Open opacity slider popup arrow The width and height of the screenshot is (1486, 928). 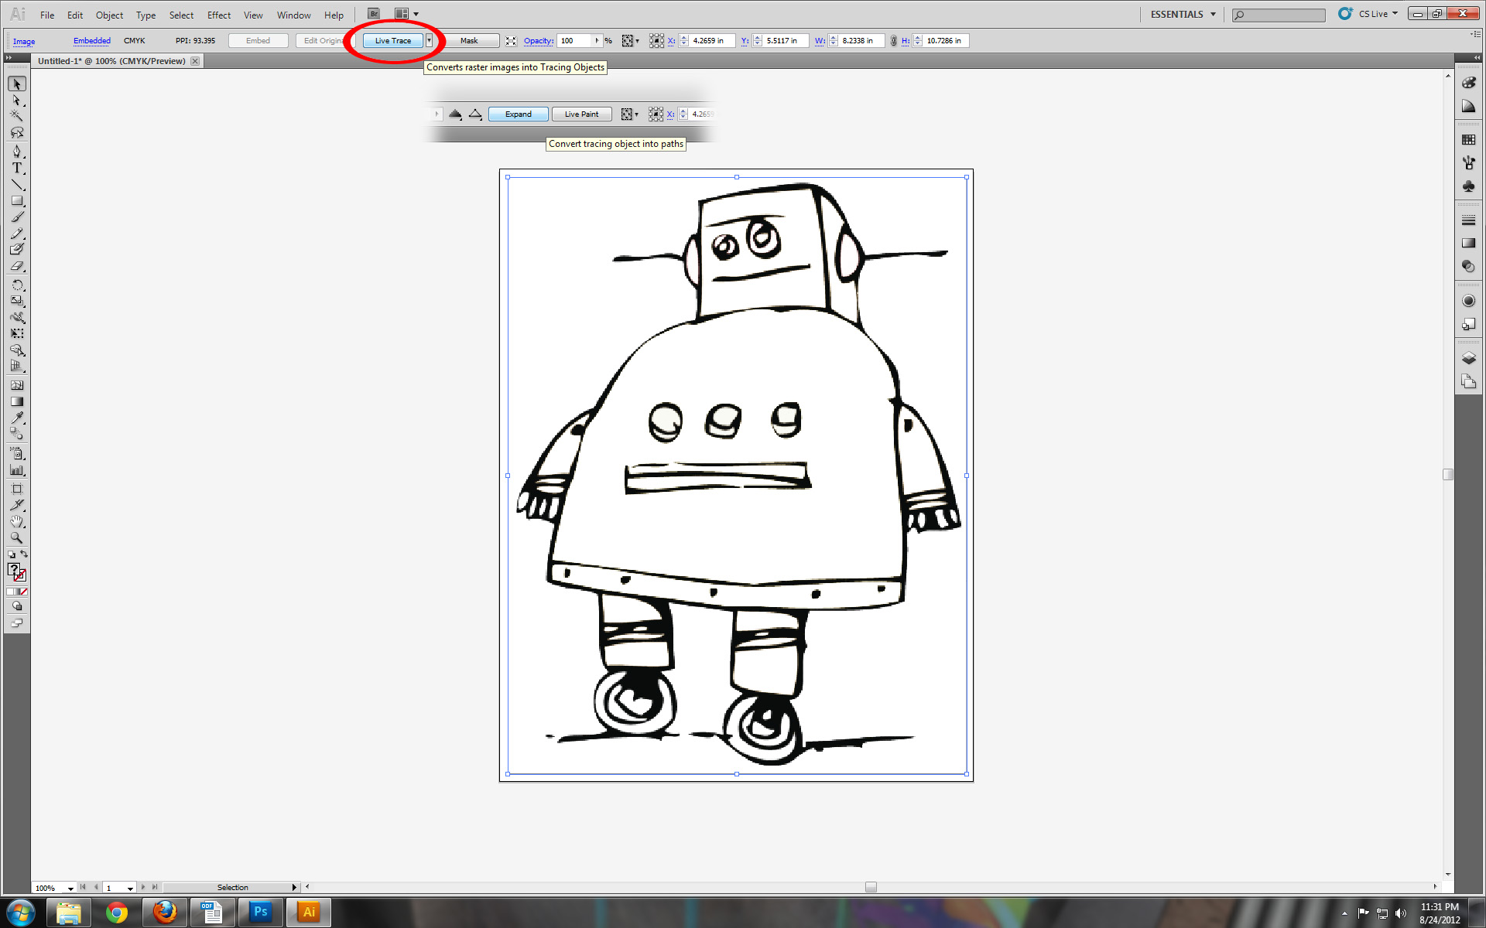(x=597, y=41)
